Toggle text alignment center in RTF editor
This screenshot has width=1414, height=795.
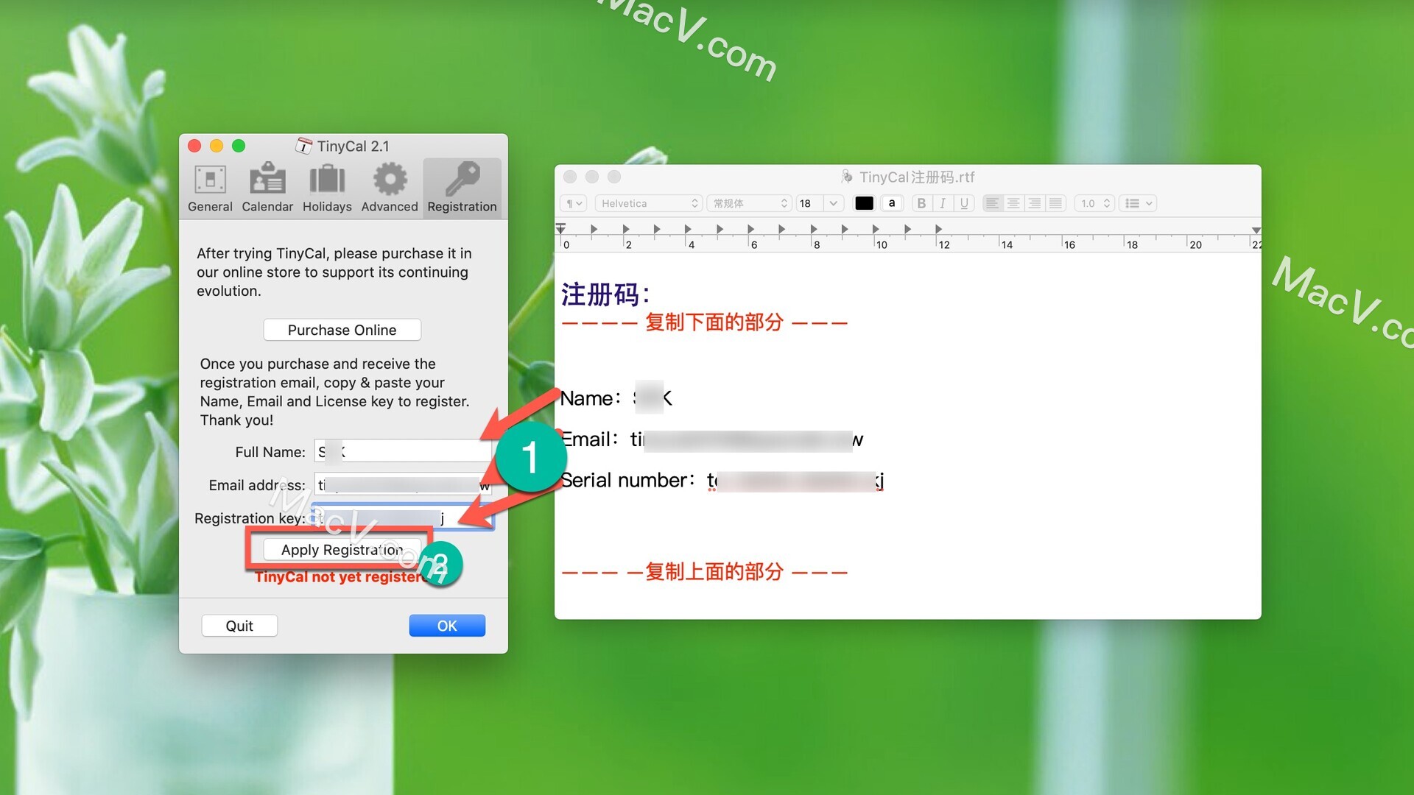point(1013,204)
